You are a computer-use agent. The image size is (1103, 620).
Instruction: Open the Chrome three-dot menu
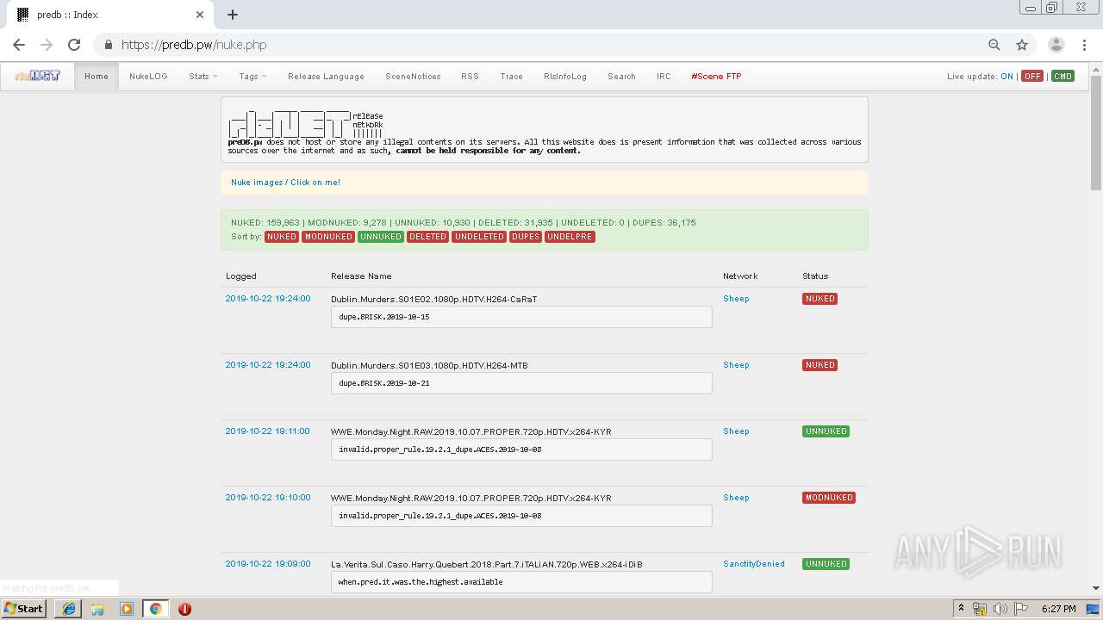coord(1084,45)
